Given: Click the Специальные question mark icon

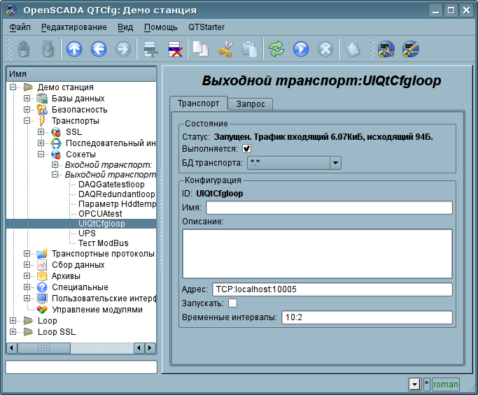Looking at the screenshot, I should click(x=42, y=287).
